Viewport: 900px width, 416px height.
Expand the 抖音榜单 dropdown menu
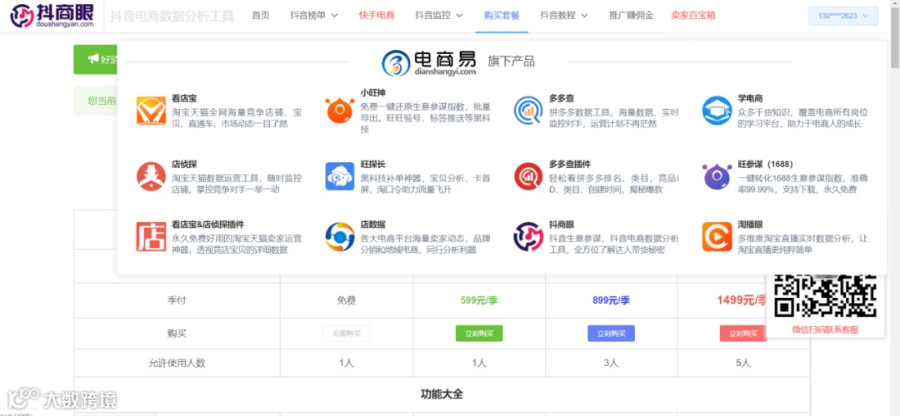(x=313, y=16)
